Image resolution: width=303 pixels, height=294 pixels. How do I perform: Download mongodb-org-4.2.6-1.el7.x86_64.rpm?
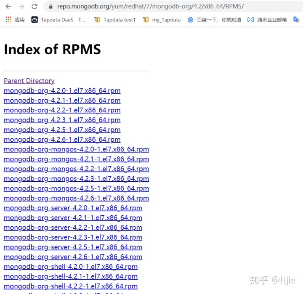62,140
